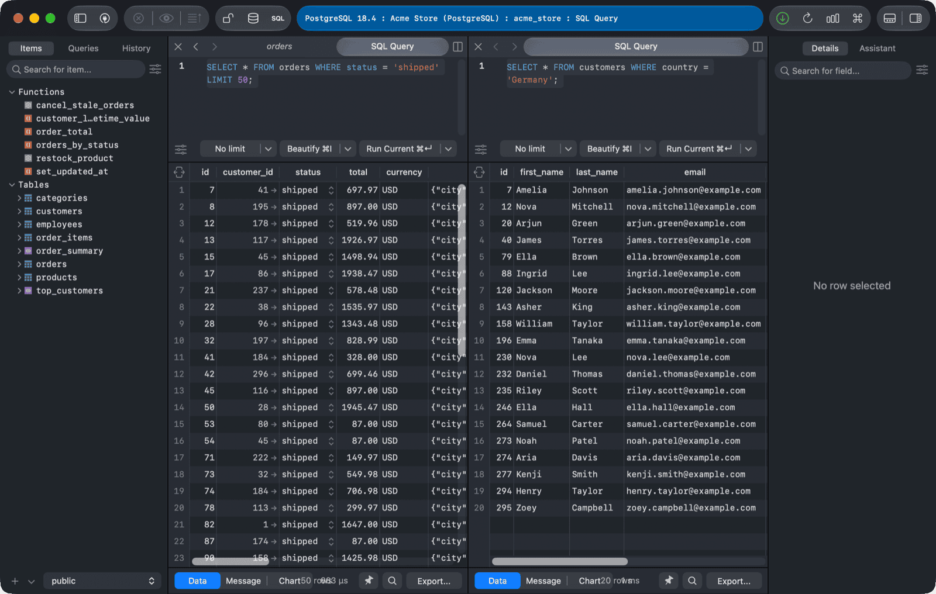
Task: Expand the customers table
Action: point(19,212)
